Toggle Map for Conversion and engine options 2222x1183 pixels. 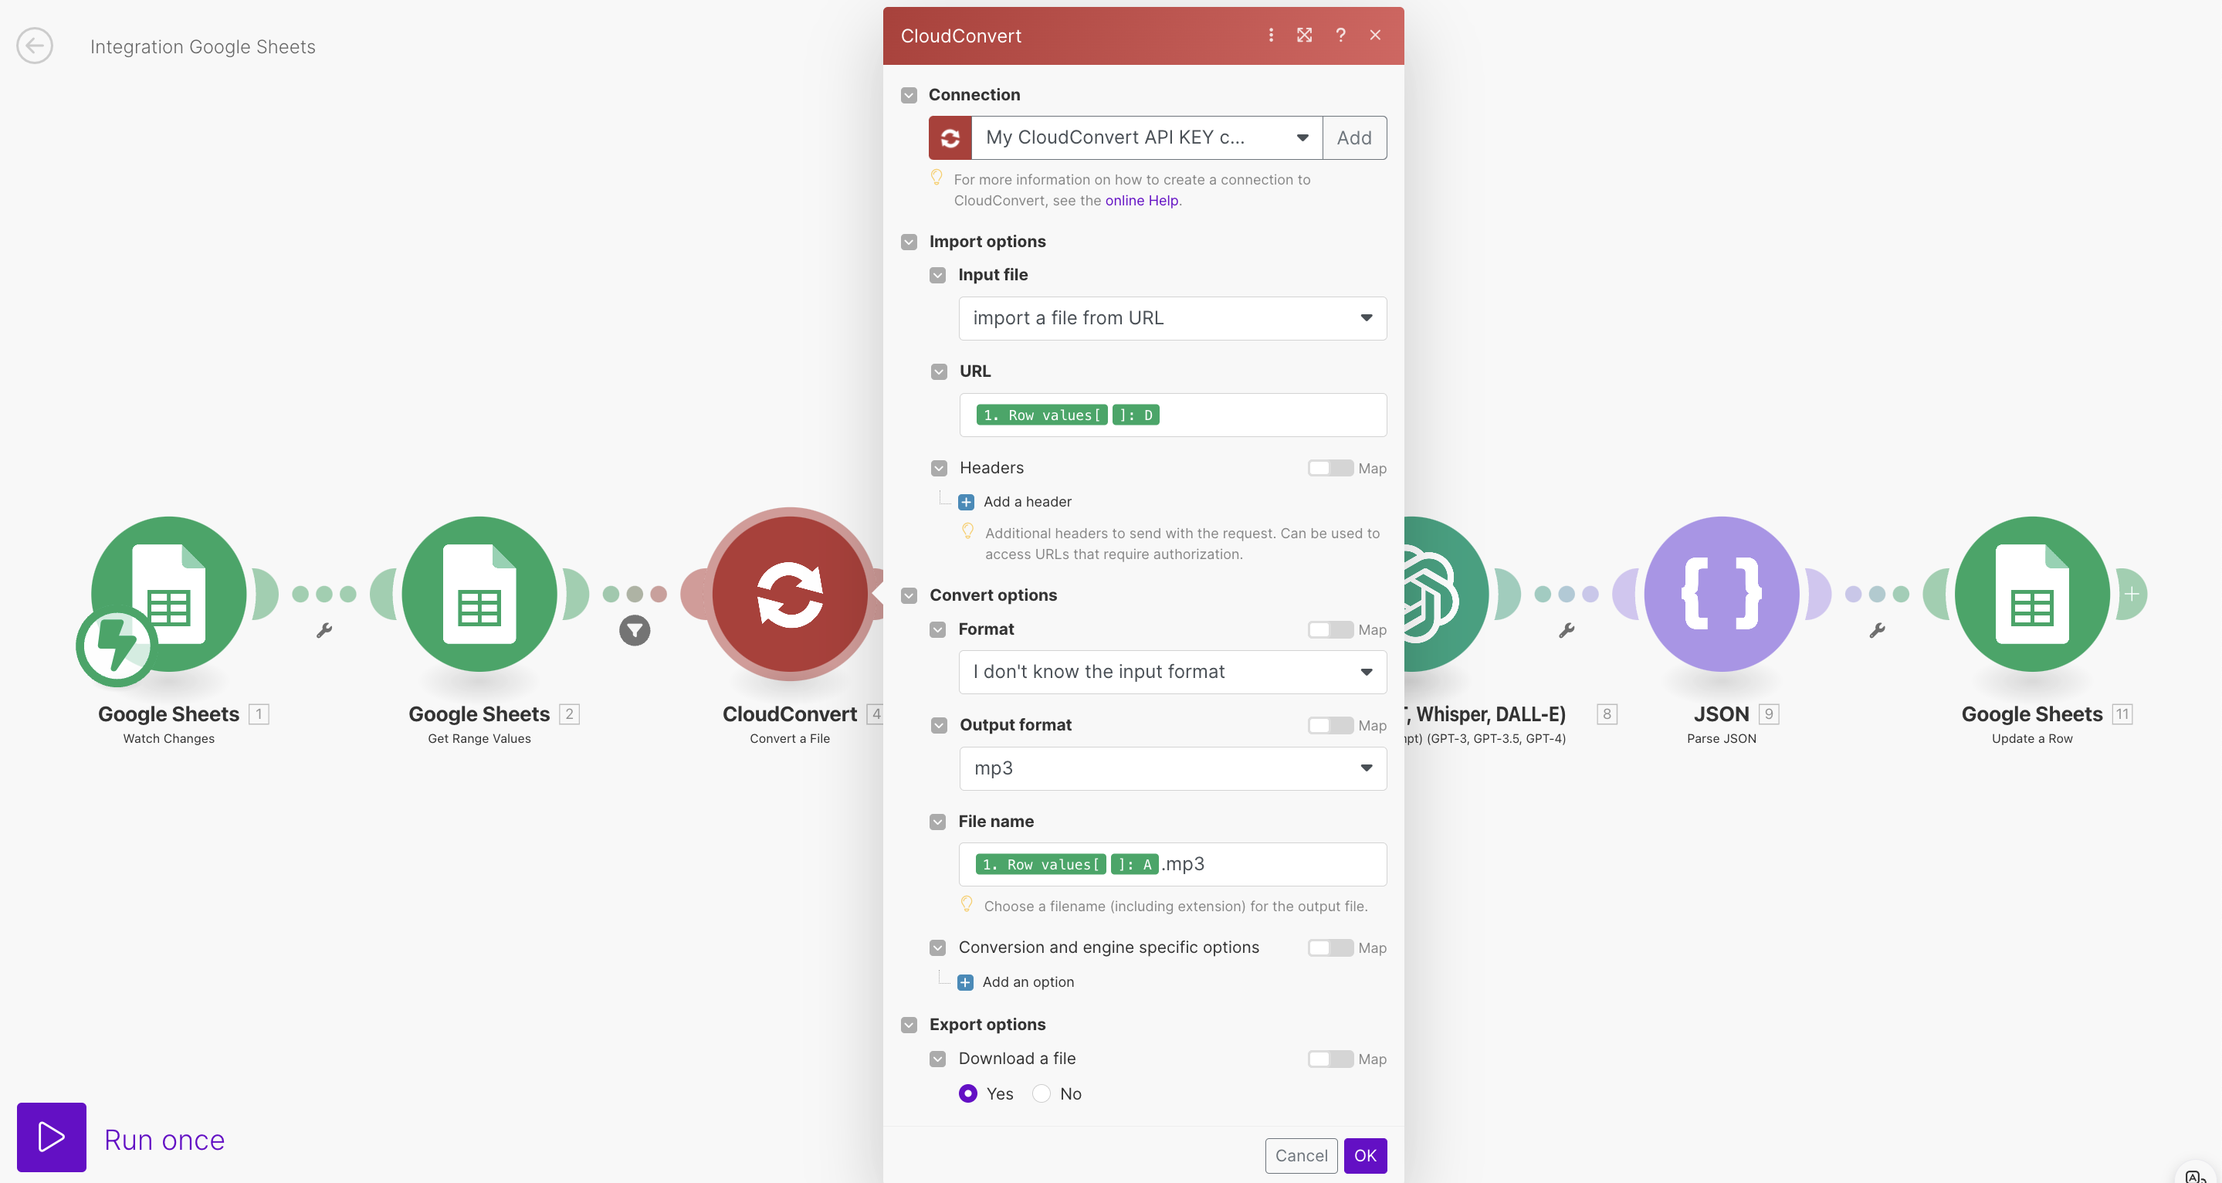1329,947
